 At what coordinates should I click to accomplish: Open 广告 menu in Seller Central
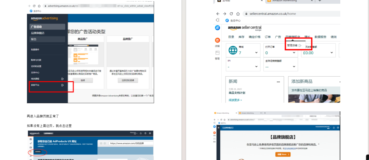pyautogui.click(x=278, y=37)
